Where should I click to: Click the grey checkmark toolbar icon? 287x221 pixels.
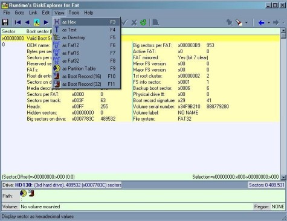[124, 22]
